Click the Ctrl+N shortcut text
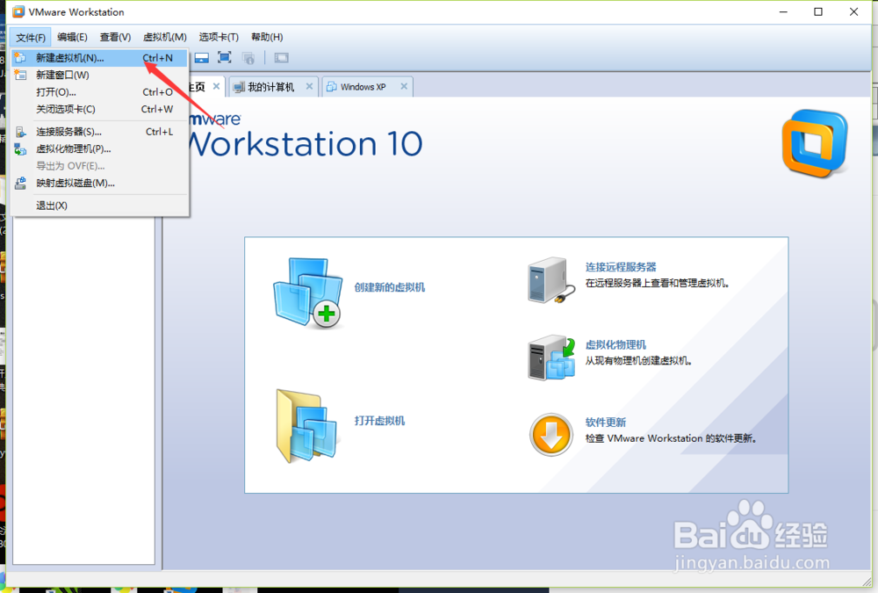878x593 pixels. tap(157, 58)
